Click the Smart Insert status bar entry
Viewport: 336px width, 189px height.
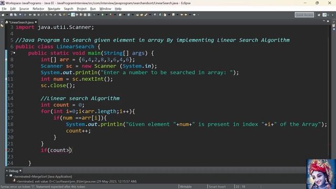pos(217,187)
